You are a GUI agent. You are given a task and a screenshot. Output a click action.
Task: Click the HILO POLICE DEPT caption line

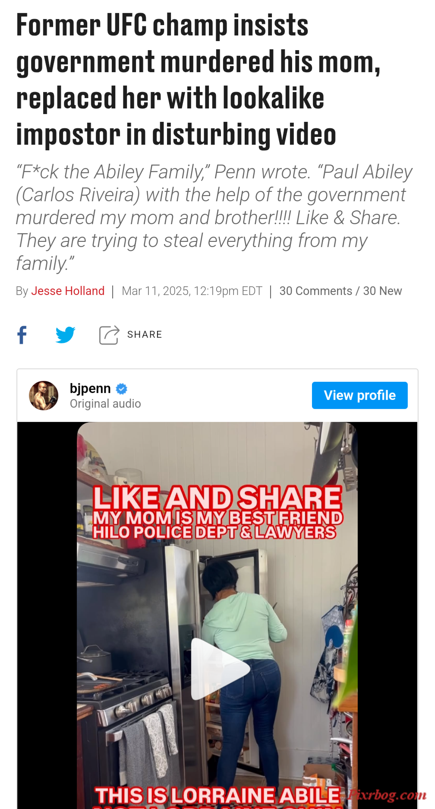[214, 532]
